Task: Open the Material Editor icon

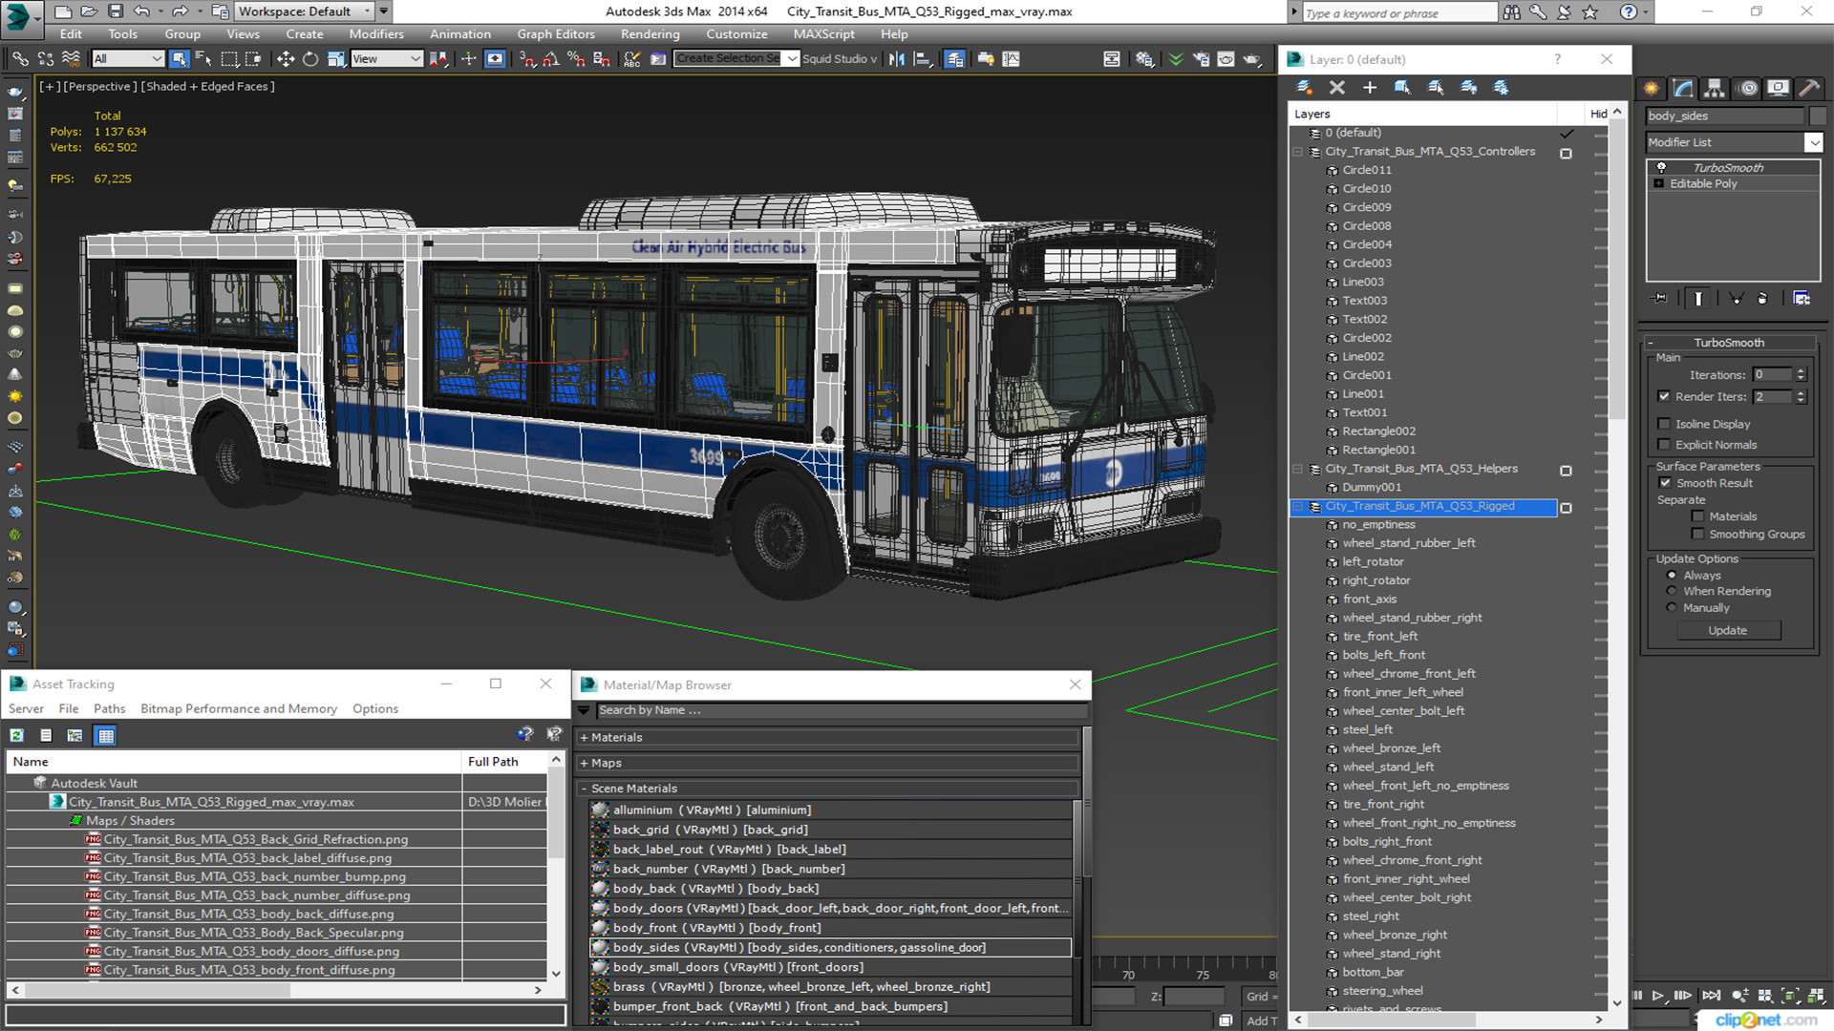Action: pyautogui.click(x=1144, y=59)
